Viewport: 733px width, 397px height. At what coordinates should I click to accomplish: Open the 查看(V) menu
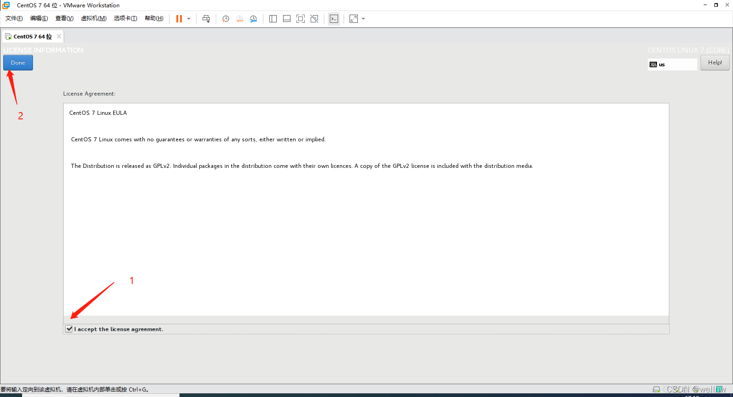click(x=64, y=18)
